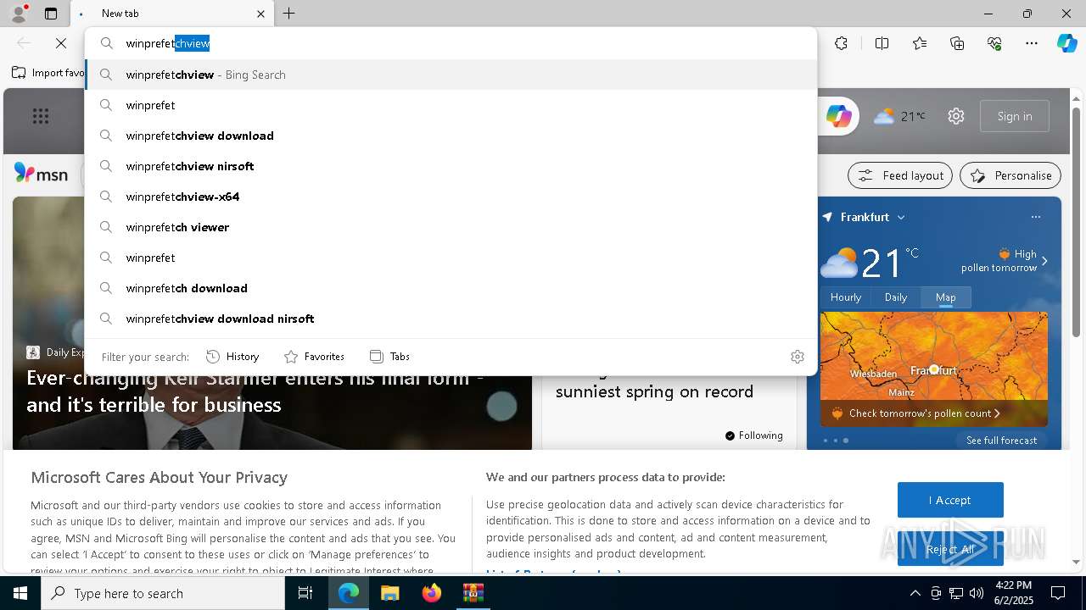Select suggestion winprefetchview download
This screenshot has width=1086, height=610.
pos(451,136)
